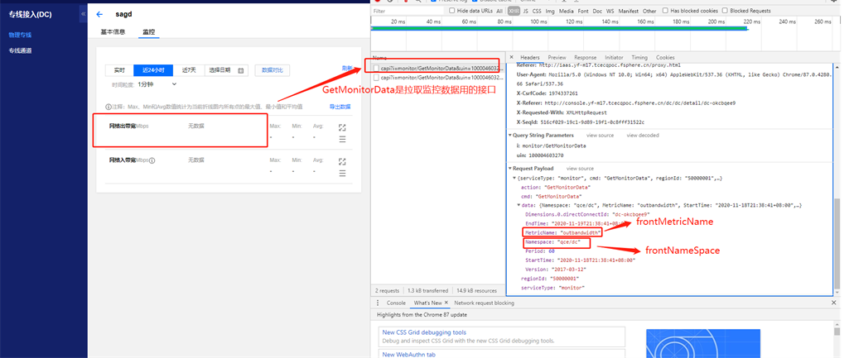This screenshot has height=358, width=849.
Task: Toggle Blocked Requests checkbox
Action: point(726,11)
